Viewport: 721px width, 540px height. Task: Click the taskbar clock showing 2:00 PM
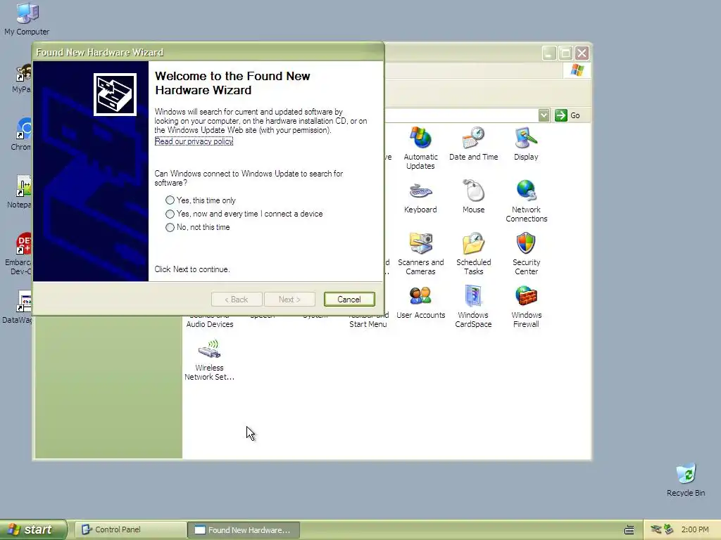tap(695, 530)
